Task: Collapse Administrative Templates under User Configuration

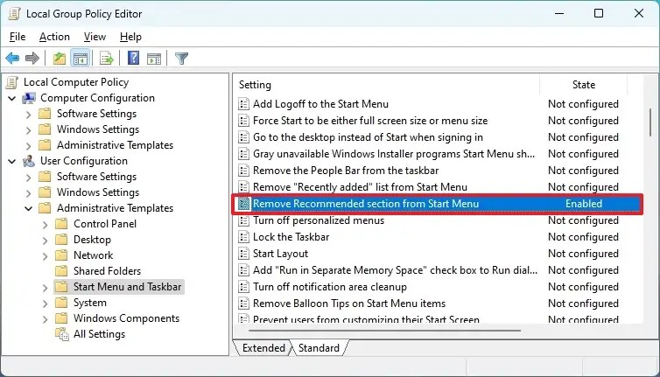Action: (29, 208)
